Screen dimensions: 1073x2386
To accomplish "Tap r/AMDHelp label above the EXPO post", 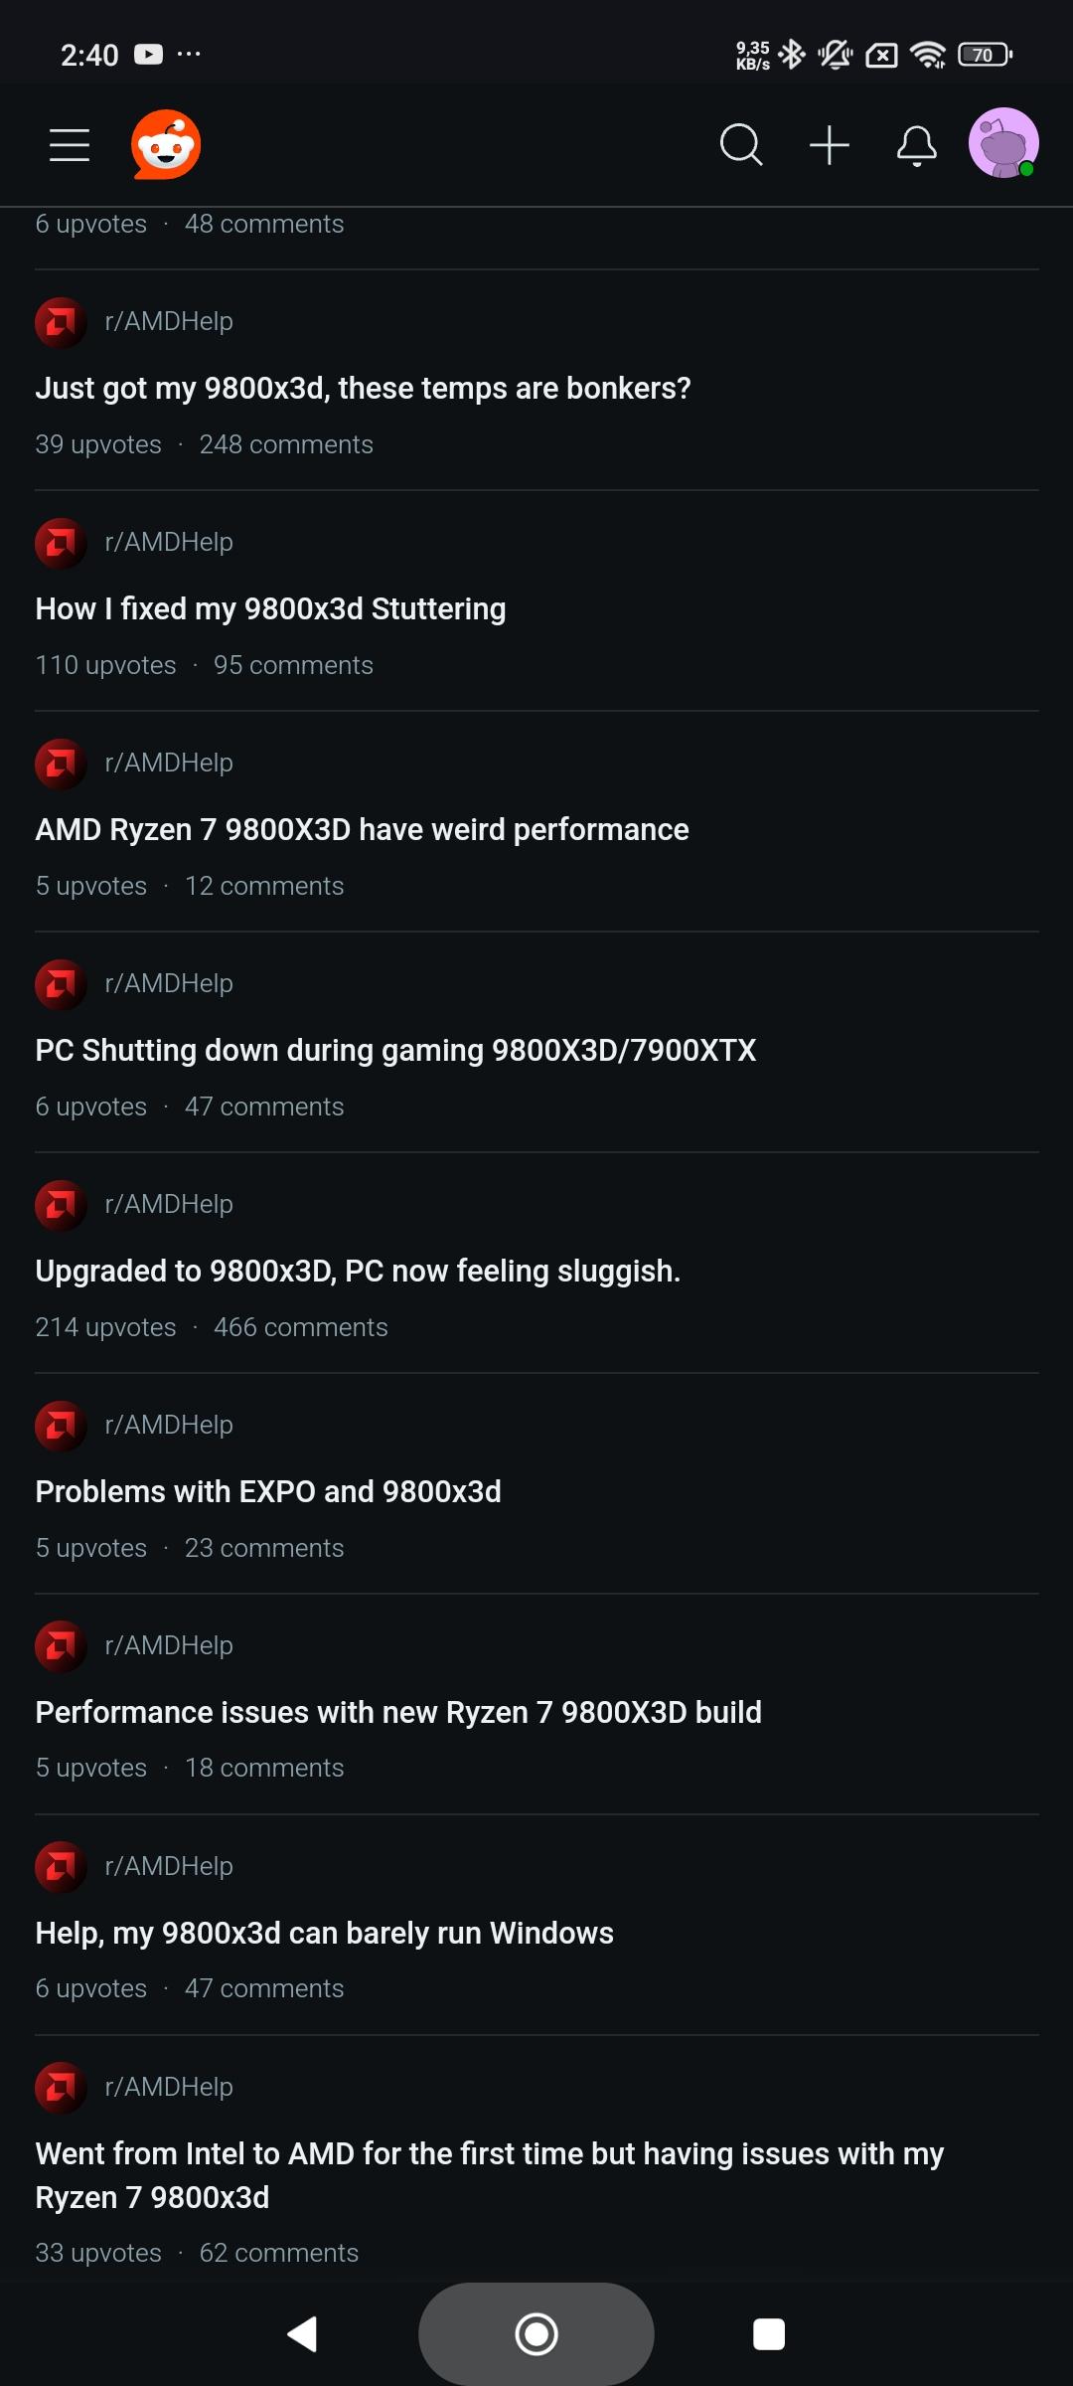I will pyautogui.click(x=169, y=1425).
